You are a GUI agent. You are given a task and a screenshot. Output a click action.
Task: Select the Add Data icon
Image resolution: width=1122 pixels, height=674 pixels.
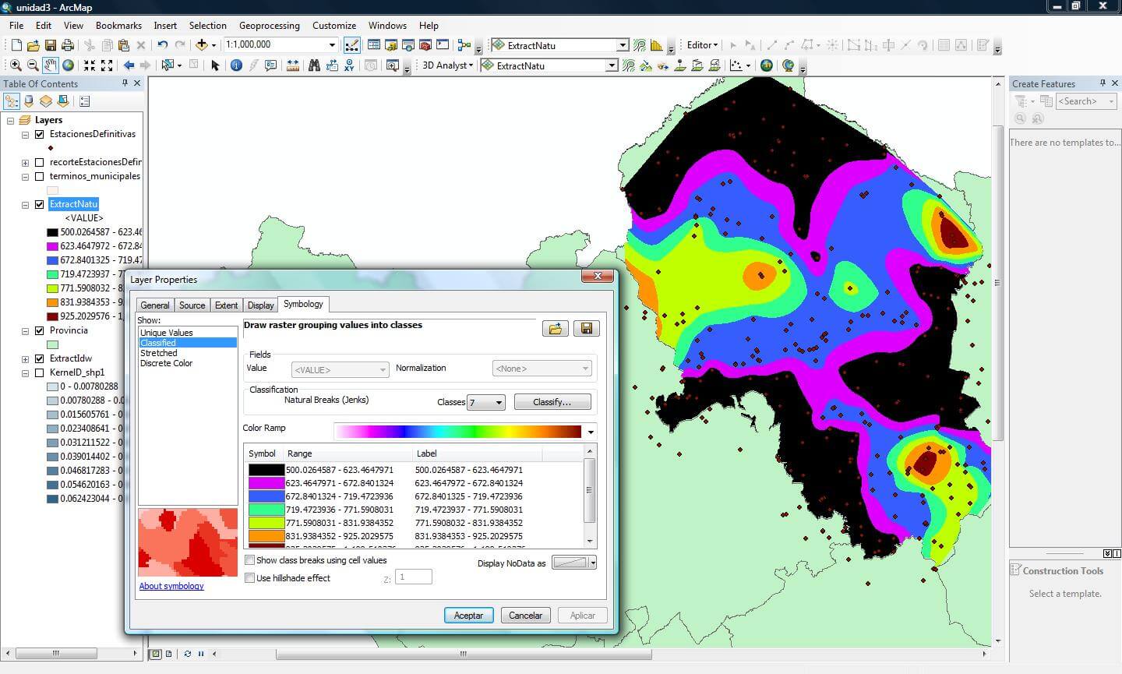click(203, 44)
